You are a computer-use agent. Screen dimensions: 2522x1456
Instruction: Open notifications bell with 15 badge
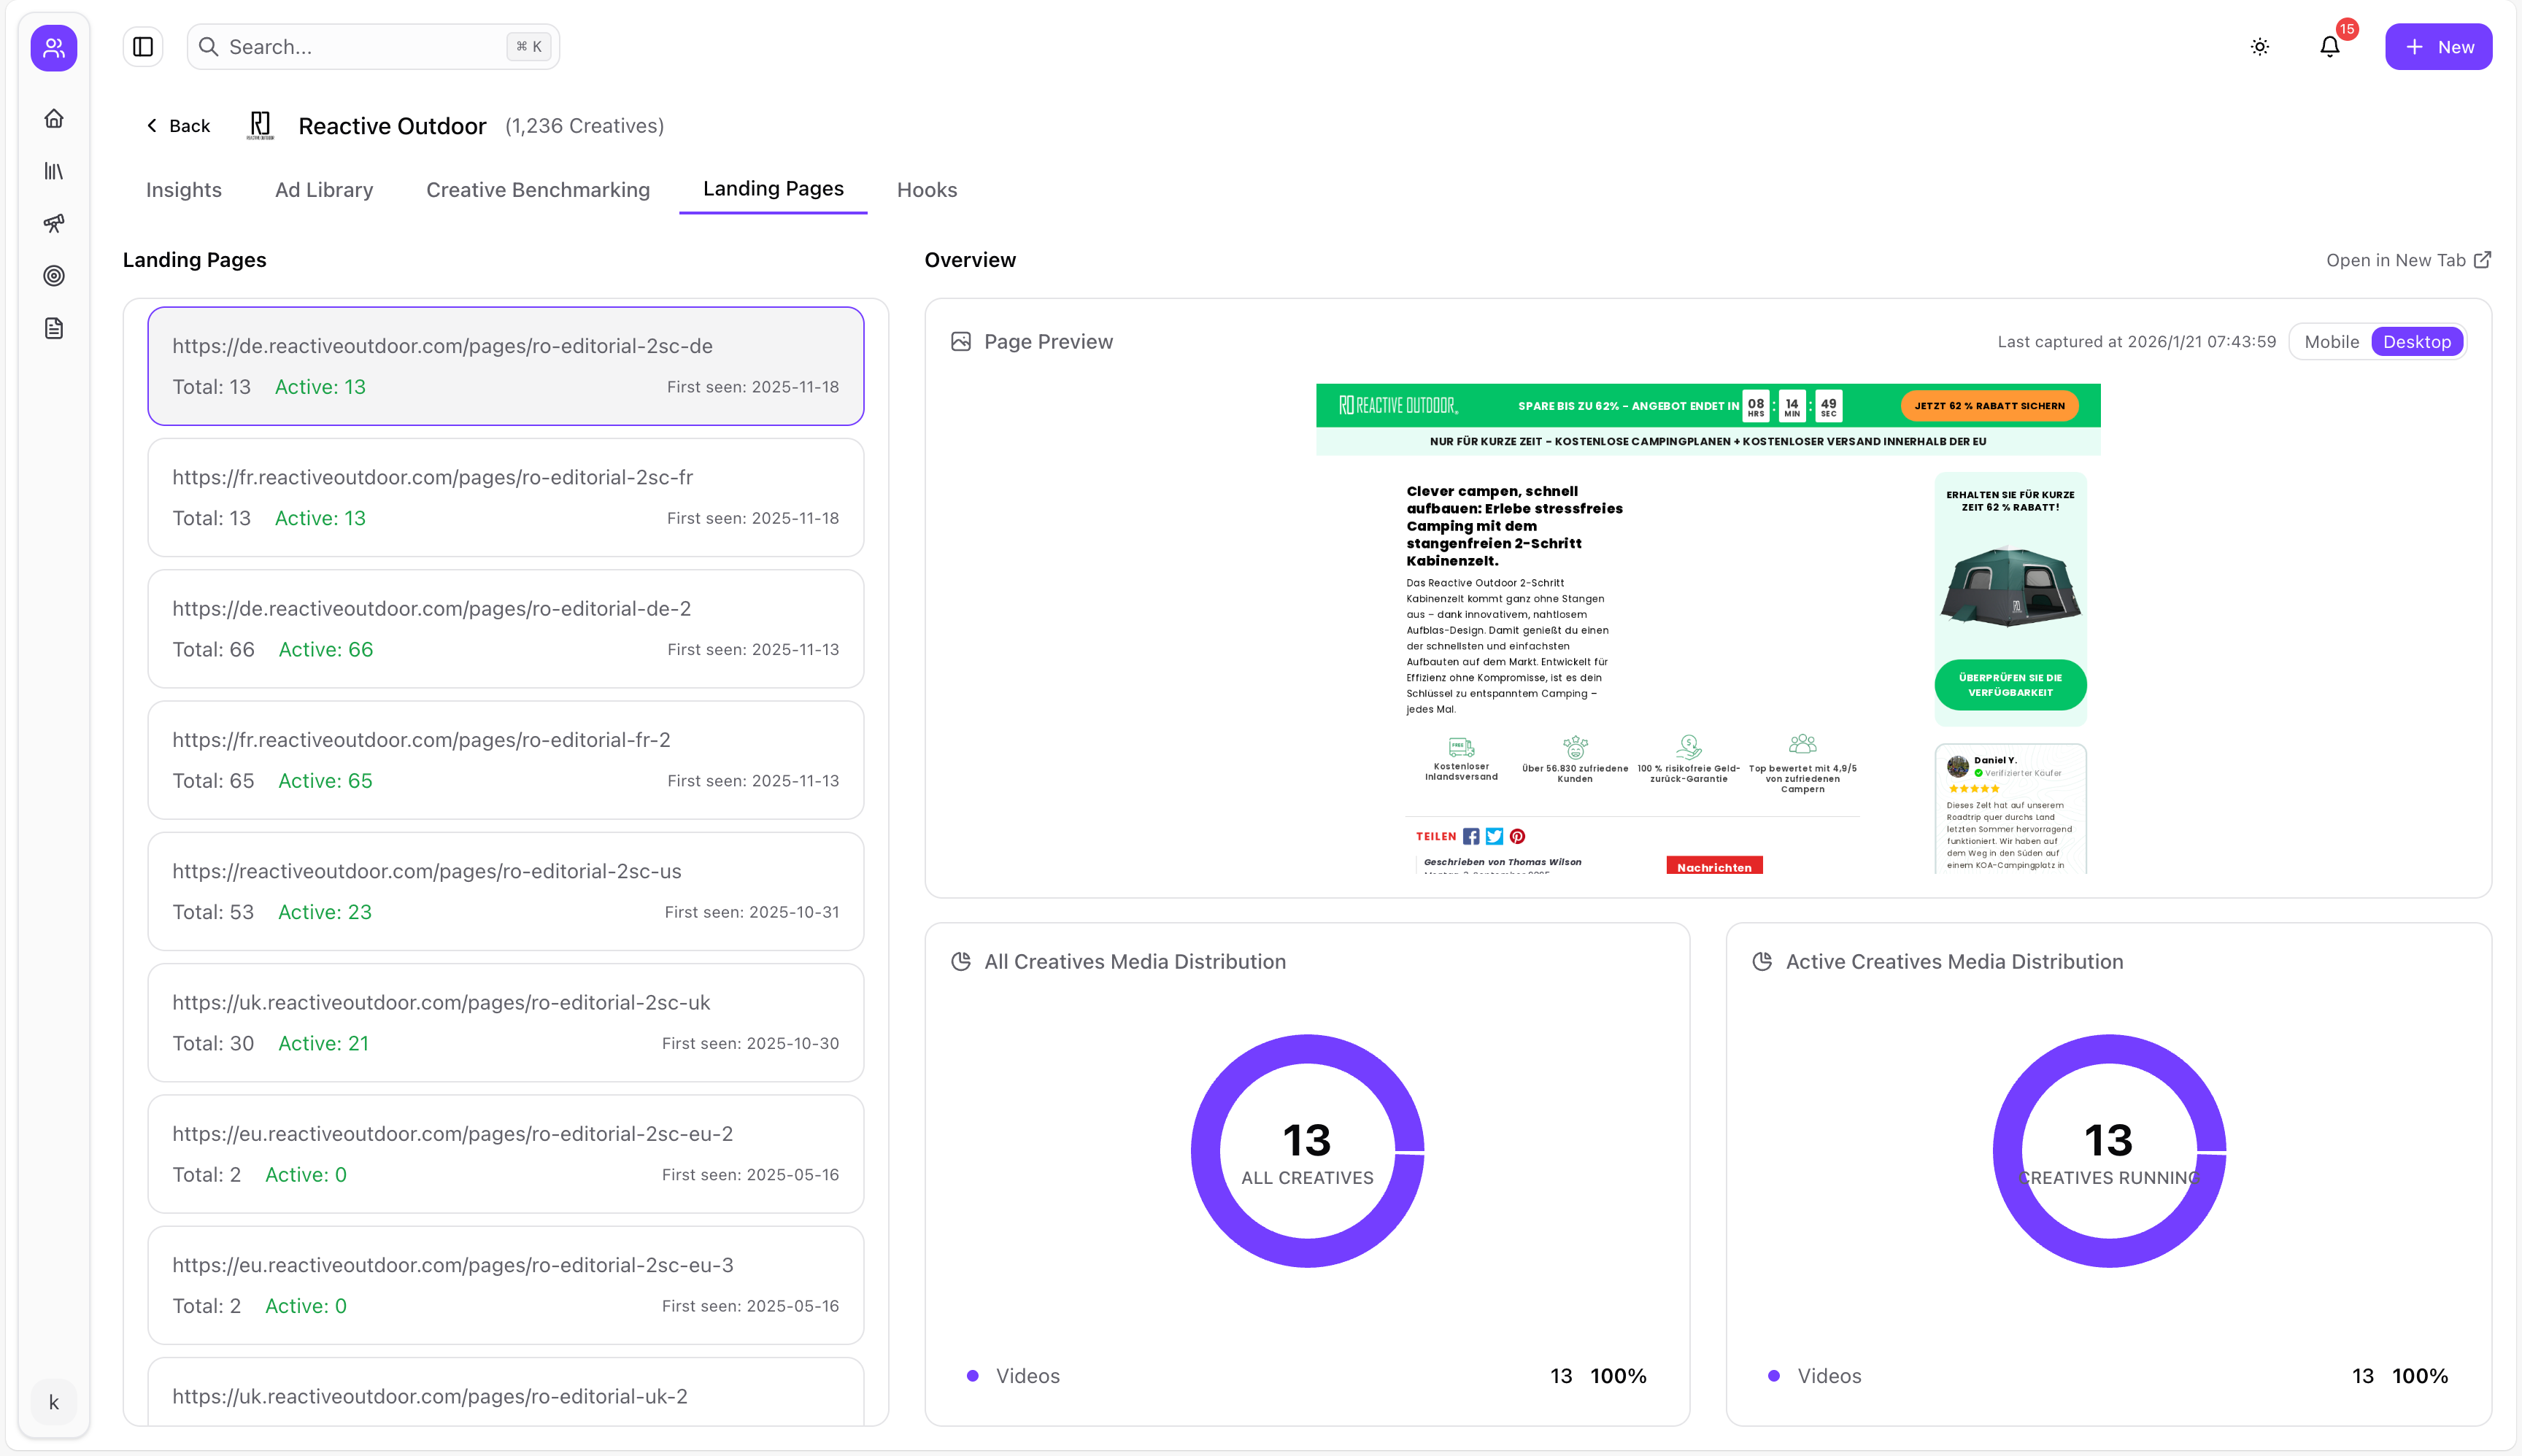click(2330, 47)
